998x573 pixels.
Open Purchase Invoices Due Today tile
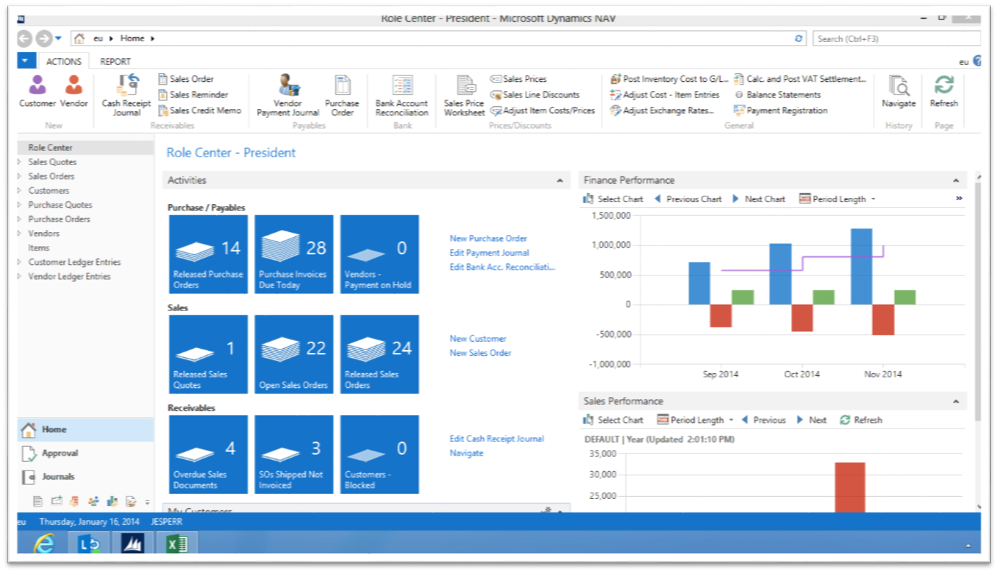coord(294,254)
